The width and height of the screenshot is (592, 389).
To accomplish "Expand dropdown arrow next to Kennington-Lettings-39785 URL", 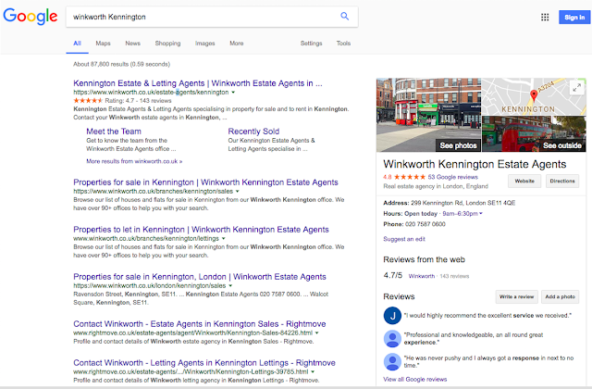I will point(313,372).
